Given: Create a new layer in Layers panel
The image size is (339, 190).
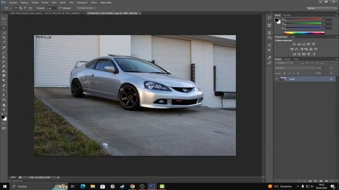Looking at the screenshot, I should pos(326,181).
